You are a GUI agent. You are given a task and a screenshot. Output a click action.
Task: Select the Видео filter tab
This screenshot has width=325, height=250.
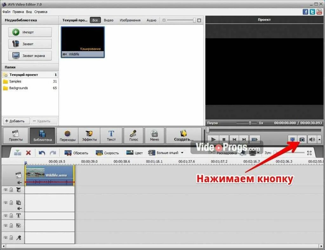109,20
